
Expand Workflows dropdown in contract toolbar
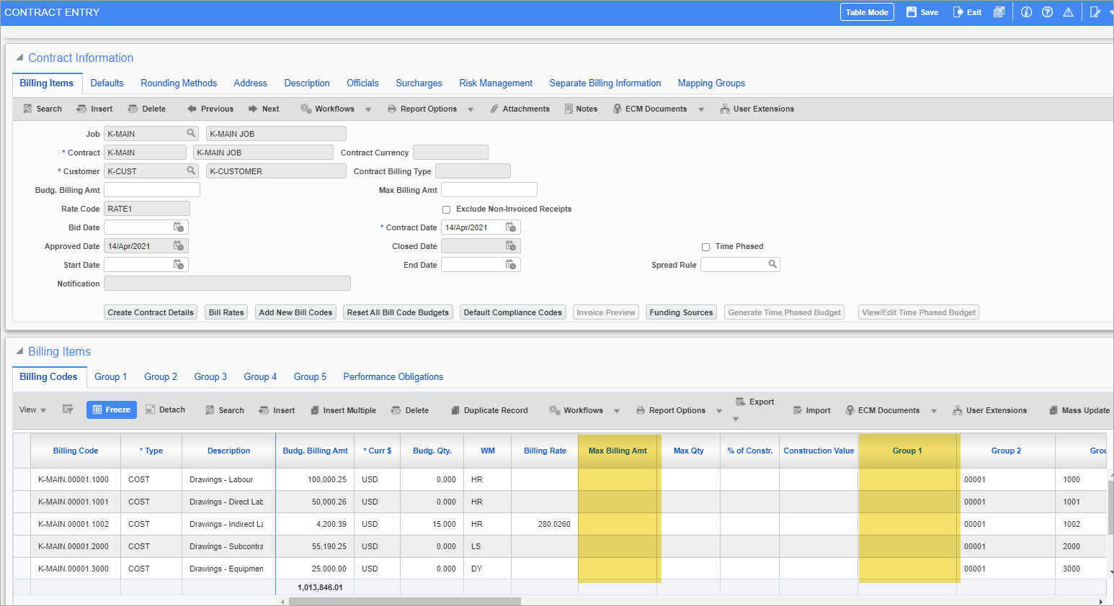coord(368,109)
